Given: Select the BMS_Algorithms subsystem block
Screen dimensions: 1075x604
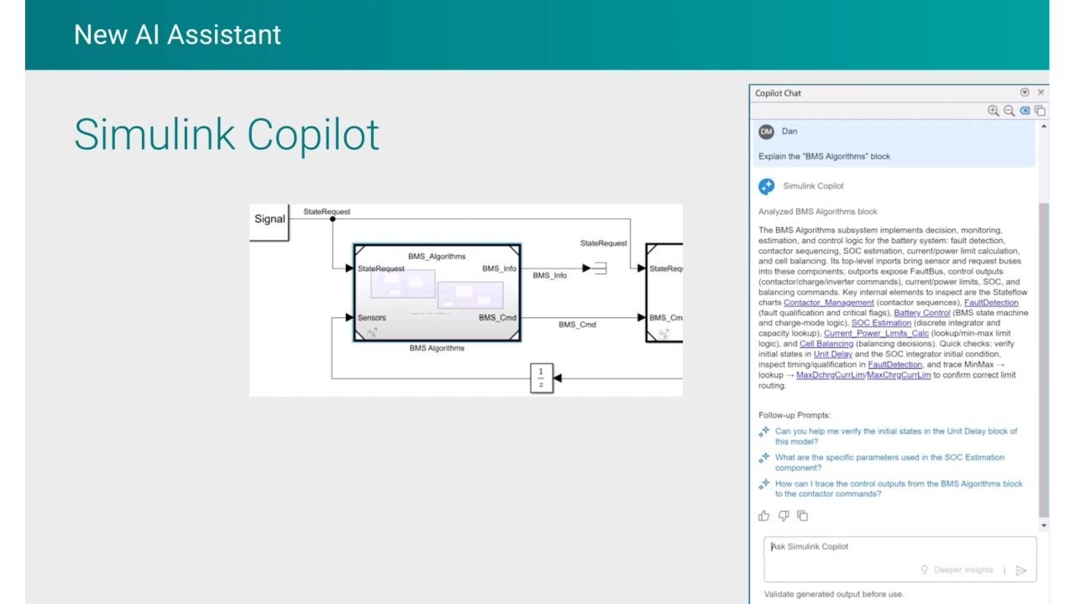Looking at the screenshot, I should pyautogui.click(x=437, y=294).
